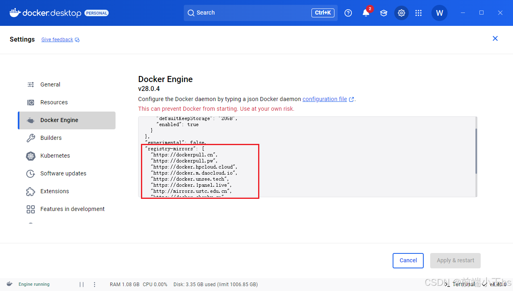Image resolution: width=513 pixels, height=291 pixels.
Task: Click the Disk usage indicator
Action: [x=216, y=284]
